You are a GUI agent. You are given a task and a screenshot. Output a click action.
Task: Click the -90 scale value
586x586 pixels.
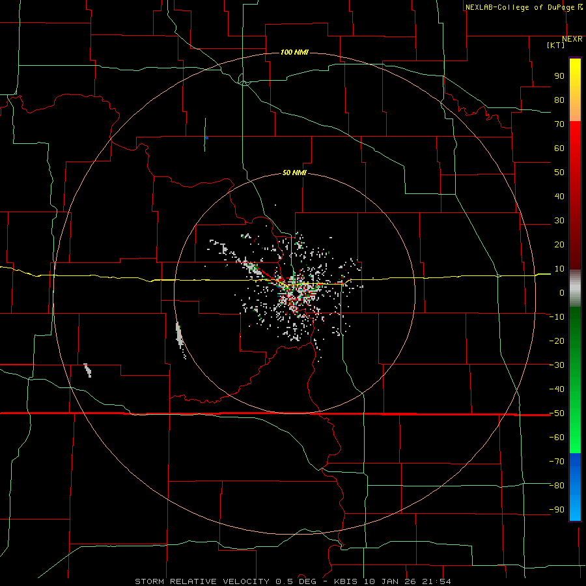(x=557, y=510)
